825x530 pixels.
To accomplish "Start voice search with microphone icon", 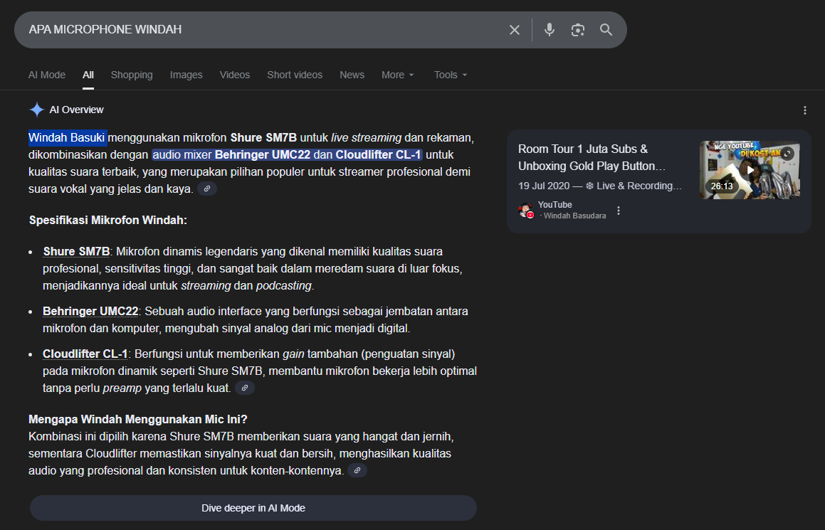I will tap(550, 30).
